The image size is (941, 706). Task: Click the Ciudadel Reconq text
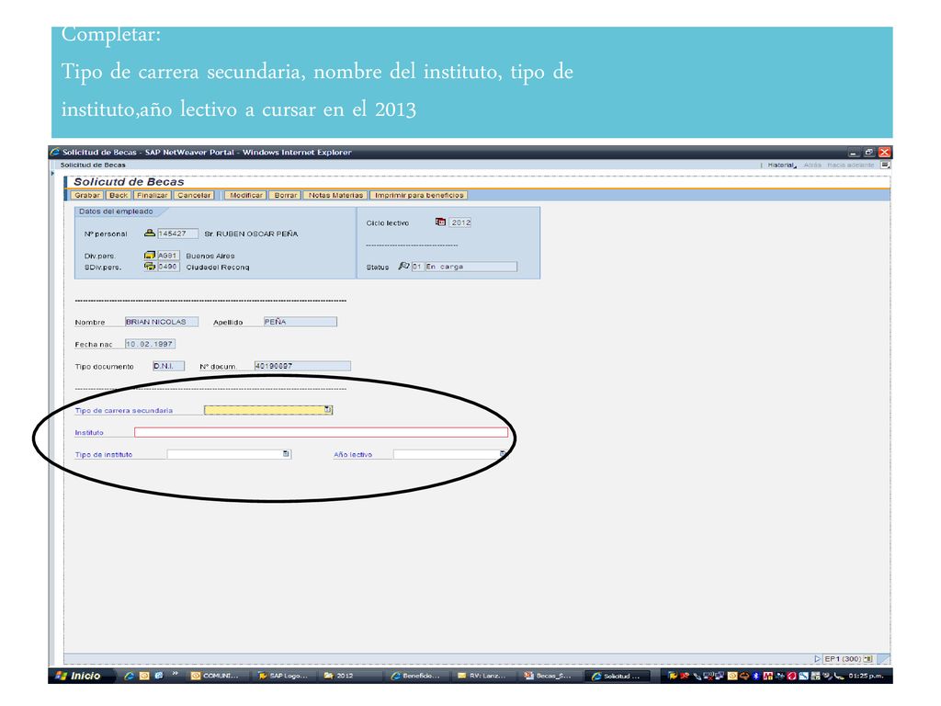[x=218, y=268]
